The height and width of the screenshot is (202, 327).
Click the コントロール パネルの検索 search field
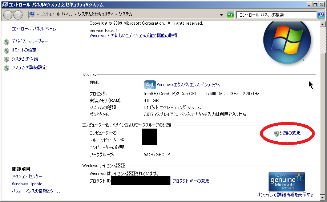276,15
